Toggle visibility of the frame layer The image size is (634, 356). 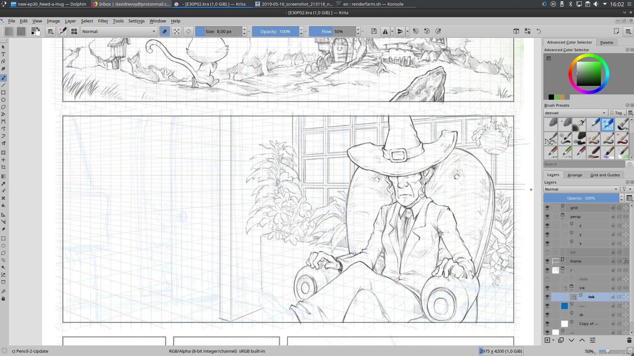pyautogui.click(x=547, y=261)
